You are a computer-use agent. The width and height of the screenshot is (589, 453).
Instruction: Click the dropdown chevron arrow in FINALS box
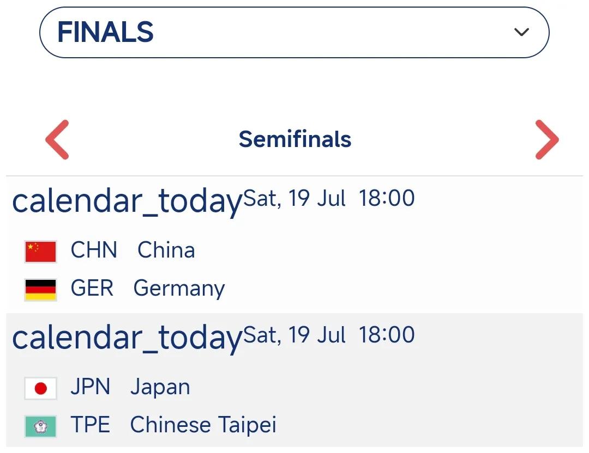(x=521, y=32)
